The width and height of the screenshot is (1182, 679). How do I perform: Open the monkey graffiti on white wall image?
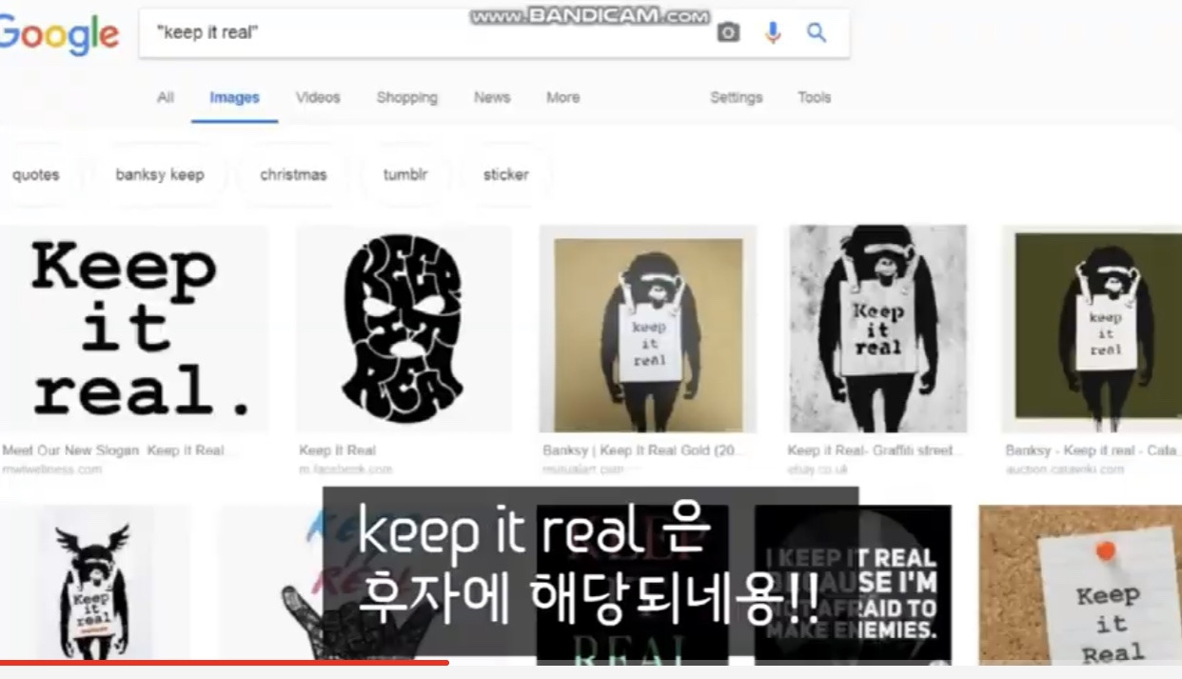coord(878,329)
